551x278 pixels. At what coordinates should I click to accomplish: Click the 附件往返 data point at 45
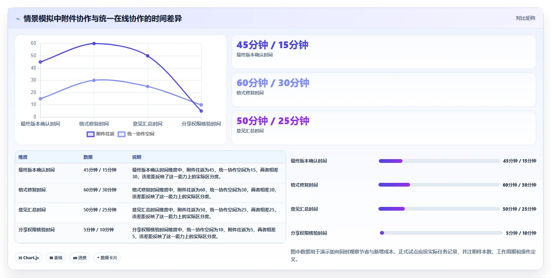coord(40,62)
